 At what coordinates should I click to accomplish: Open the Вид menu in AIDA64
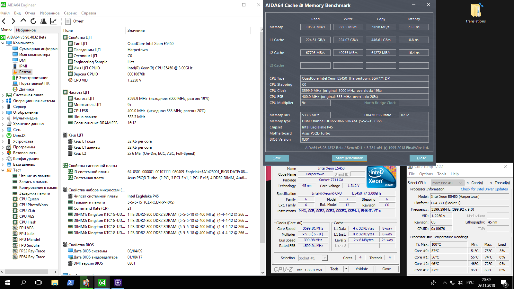click(17, 13)
